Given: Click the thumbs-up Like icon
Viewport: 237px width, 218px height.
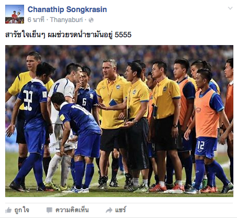Looking at the screenshot, I should [8, 210].
